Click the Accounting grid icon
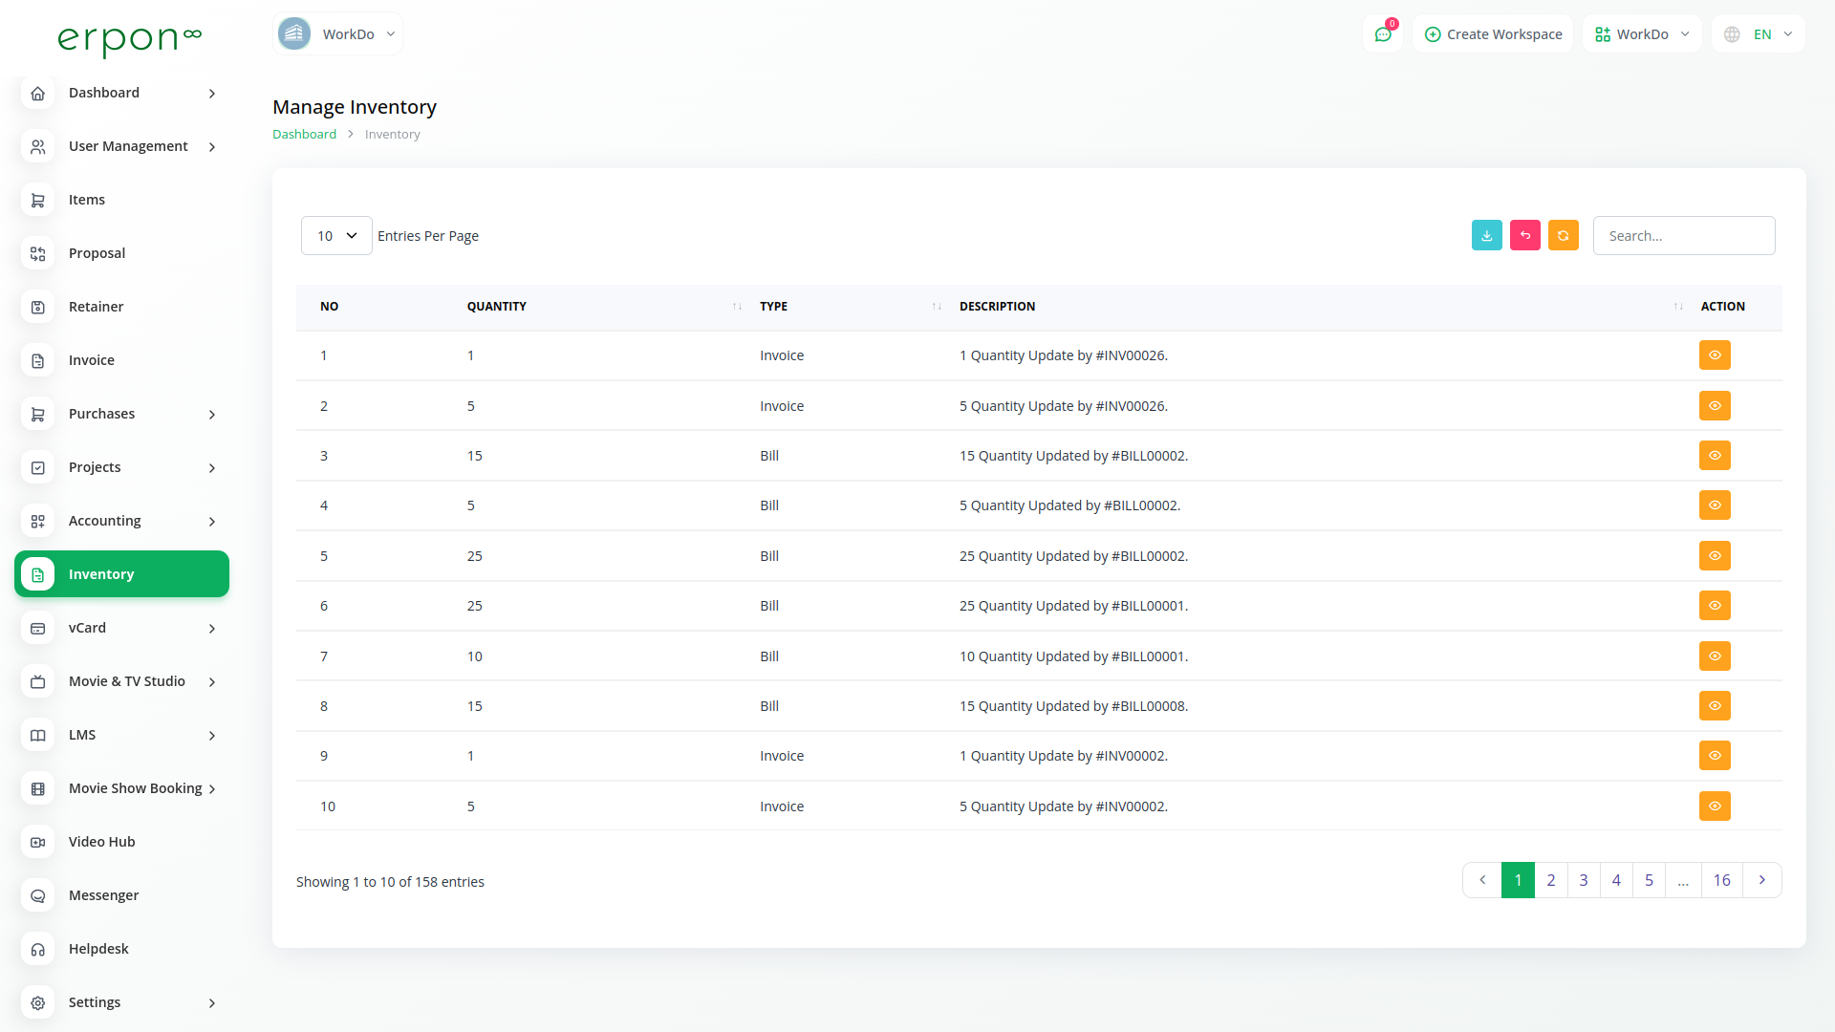Screen dimensions: 1835x1032 pos(37,521)
